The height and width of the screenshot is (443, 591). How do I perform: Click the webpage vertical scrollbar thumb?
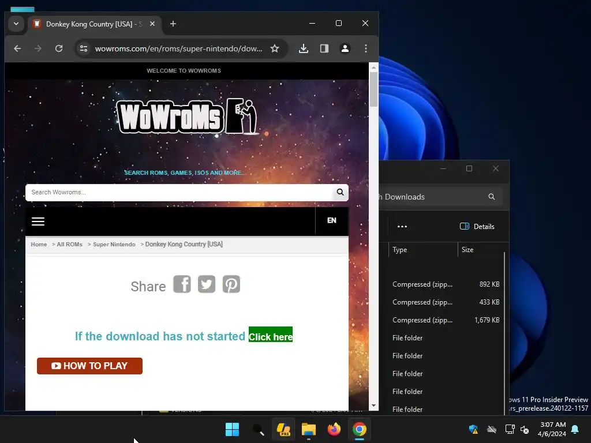[x=373, y=89]
